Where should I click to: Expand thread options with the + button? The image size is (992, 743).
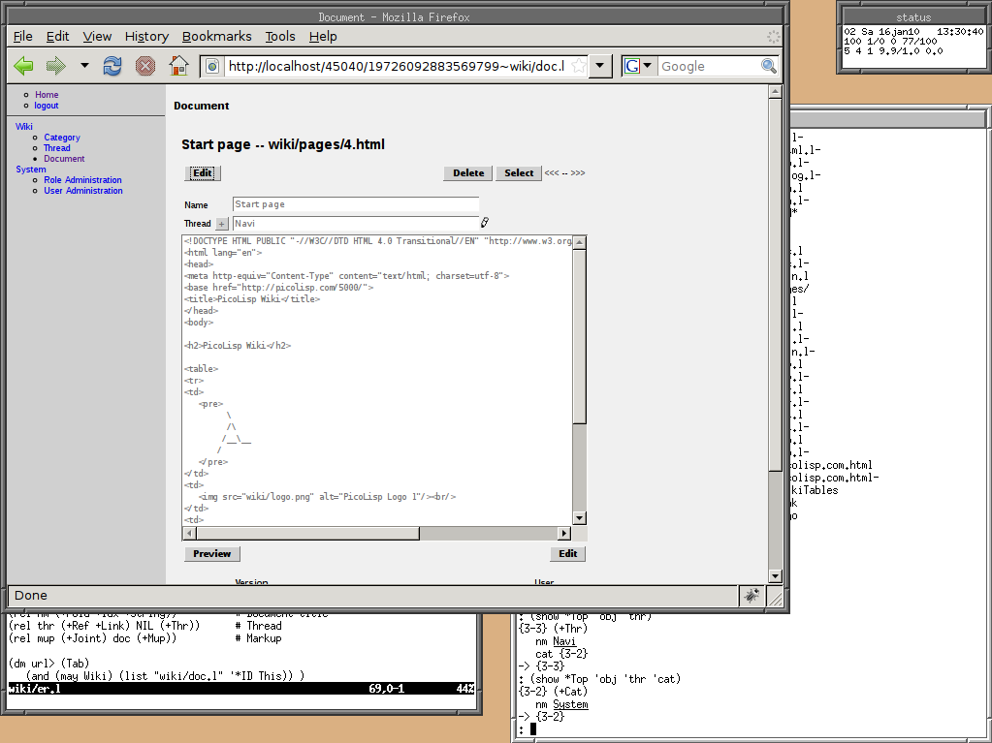click(x=220, y=223)
